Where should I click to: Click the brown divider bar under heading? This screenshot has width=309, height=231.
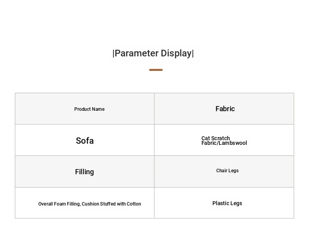(156, 70)
